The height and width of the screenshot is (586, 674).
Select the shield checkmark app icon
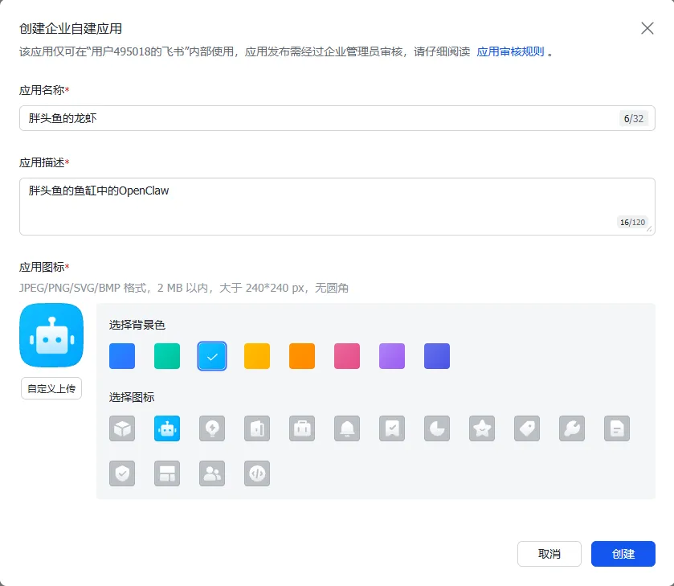click(x=122, y=473)
